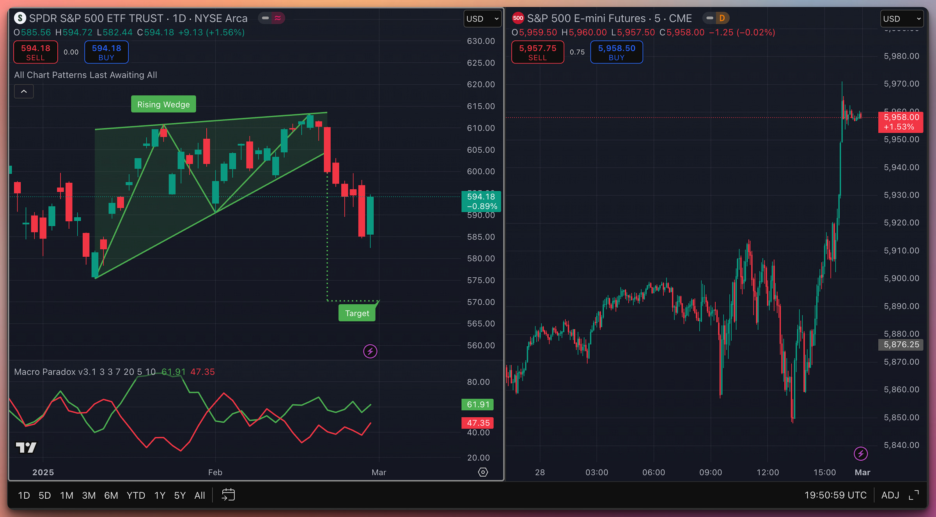Click the green 61.91 indicator value label
Viewport: 936px width, 517px height.
point(478,404)
